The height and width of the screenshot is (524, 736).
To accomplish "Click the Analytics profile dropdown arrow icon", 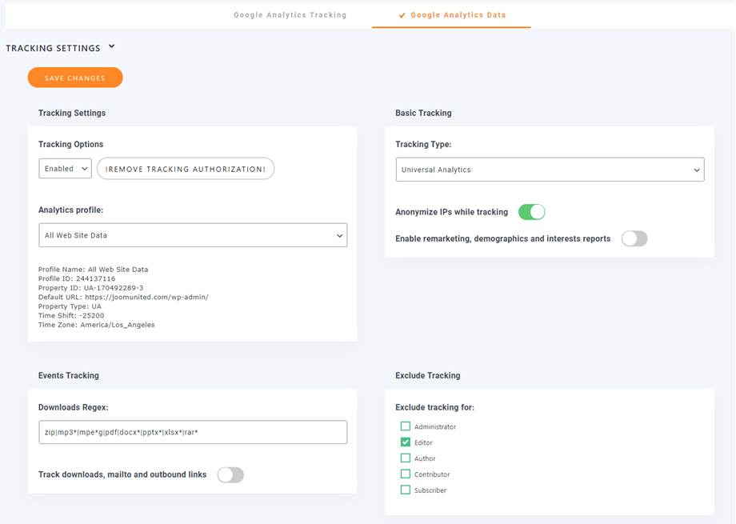I will click(x=339, y=236).
